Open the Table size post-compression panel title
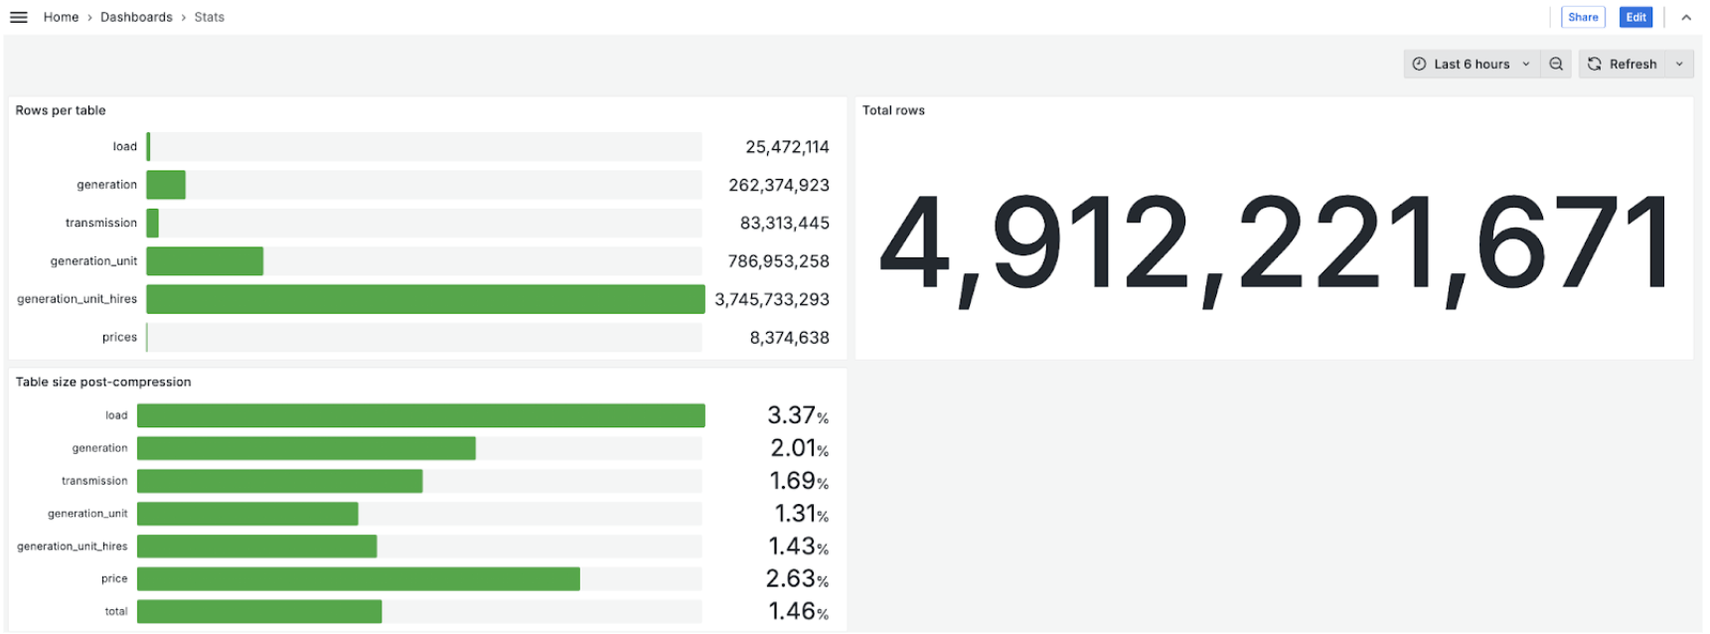Image resolution: width=1710 pixels, height=634 pixels. pyautogui.click(x=103, y=382)
